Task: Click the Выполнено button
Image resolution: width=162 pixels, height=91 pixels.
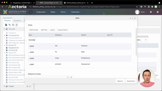Action: click(x=131, y=81)
